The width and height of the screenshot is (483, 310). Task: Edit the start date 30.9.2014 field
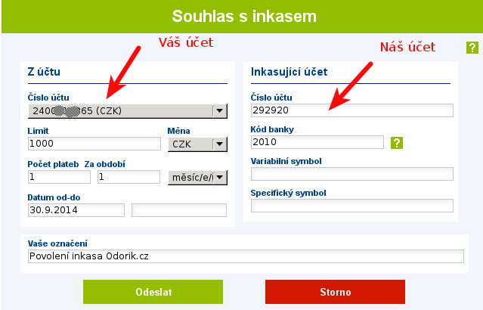76,210
